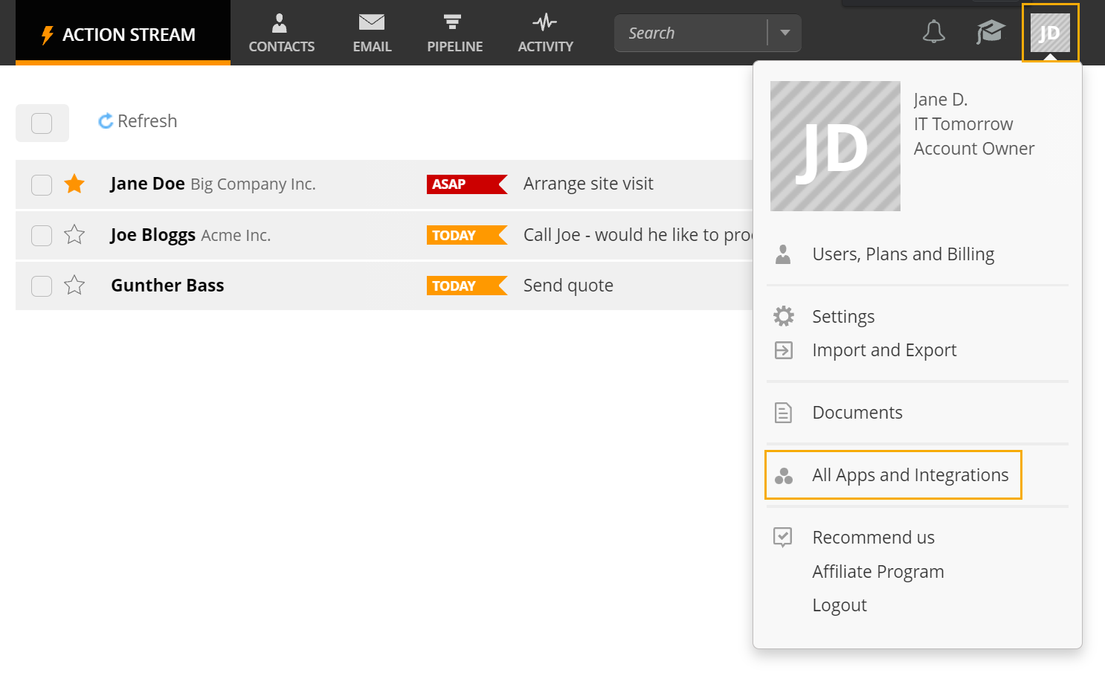Refresh the Action Stream list
The height and width of the screenshot is (673, 1105).
click(x=138, y=120)
